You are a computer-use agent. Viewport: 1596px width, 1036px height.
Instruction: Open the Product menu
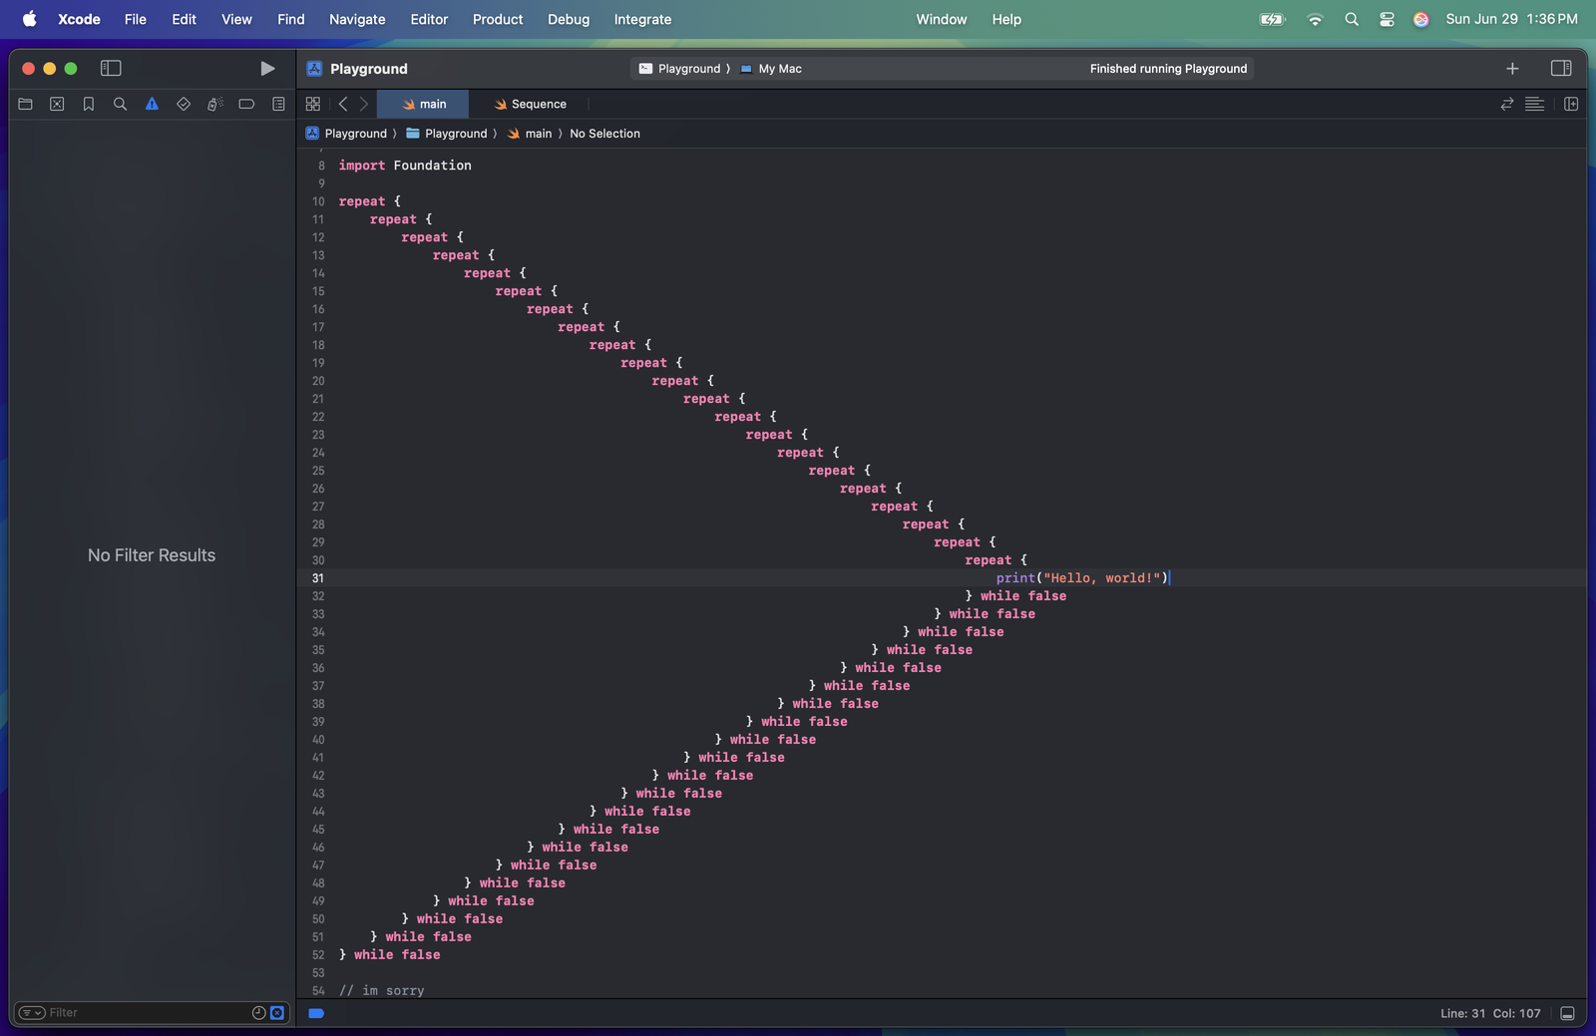coord(497,19)
